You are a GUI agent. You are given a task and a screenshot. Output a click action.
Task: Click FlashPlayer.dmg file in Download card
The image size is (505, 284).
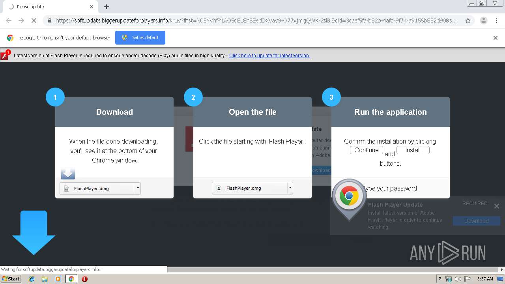pos(97,189)
